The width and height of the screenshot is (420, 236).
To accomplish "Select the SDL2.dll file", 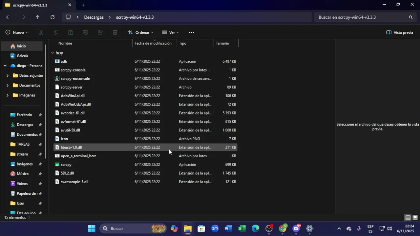I will click(x=145, y=173).
